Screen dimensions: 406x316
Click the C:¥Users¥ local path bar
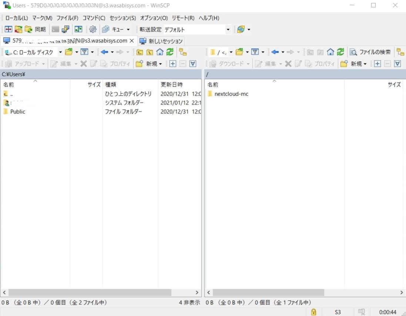(101, 74)
